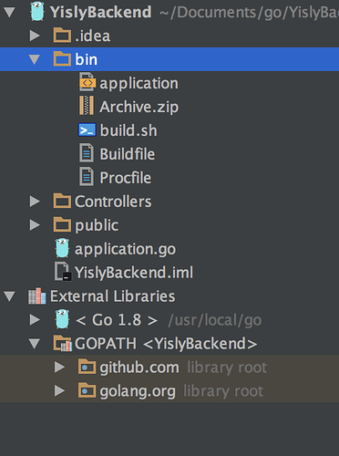Screen dimensions: 339x456
Task: Click the Archive.zip archive icon
Action: (87, 106)
